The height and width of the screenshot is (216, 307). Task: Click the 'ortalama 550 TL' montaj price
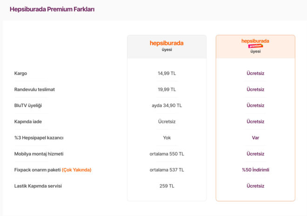click(167, 154)
